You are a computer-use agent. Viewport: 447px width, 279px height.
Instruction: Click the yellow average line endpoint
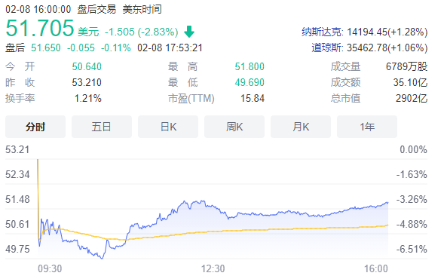[387, 225]
